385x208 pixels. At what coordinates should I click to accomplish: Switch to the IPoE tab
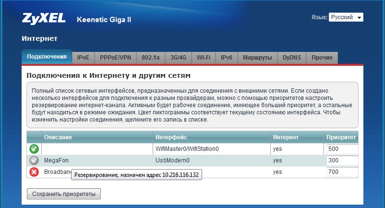(x=83, y=58)
